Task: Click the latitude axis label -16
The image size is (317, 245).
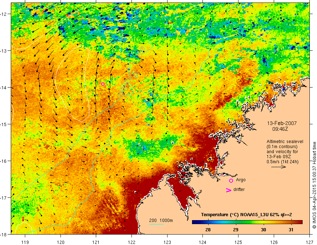Action: [x=4, y=161]
